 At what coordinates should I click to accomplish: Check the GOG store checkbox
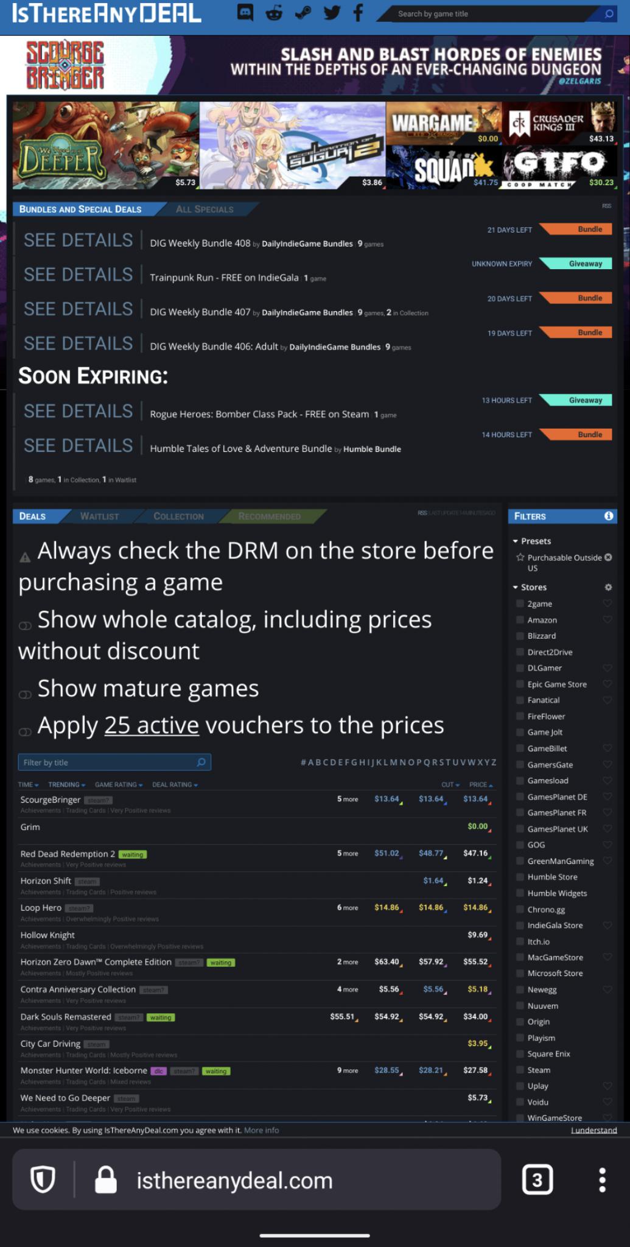tap(520, 845)
